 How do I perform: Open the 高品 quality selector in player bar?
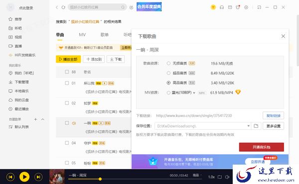197,175
